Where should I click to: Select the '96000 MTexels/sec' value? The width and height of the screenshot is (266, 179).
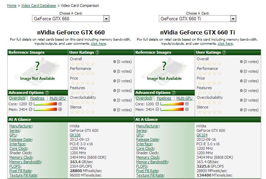pos(85,175)
